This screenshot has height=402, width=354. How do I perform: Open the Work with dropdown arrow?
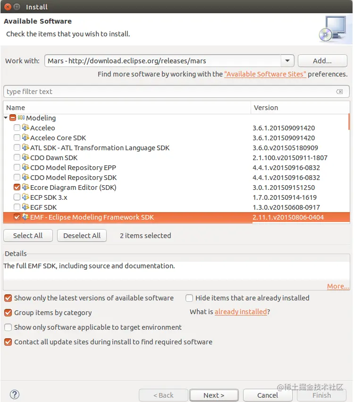click(x=287, y=61)
